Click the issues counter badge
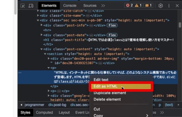This screenshot has height=117, width=182. tap(148, 5)
